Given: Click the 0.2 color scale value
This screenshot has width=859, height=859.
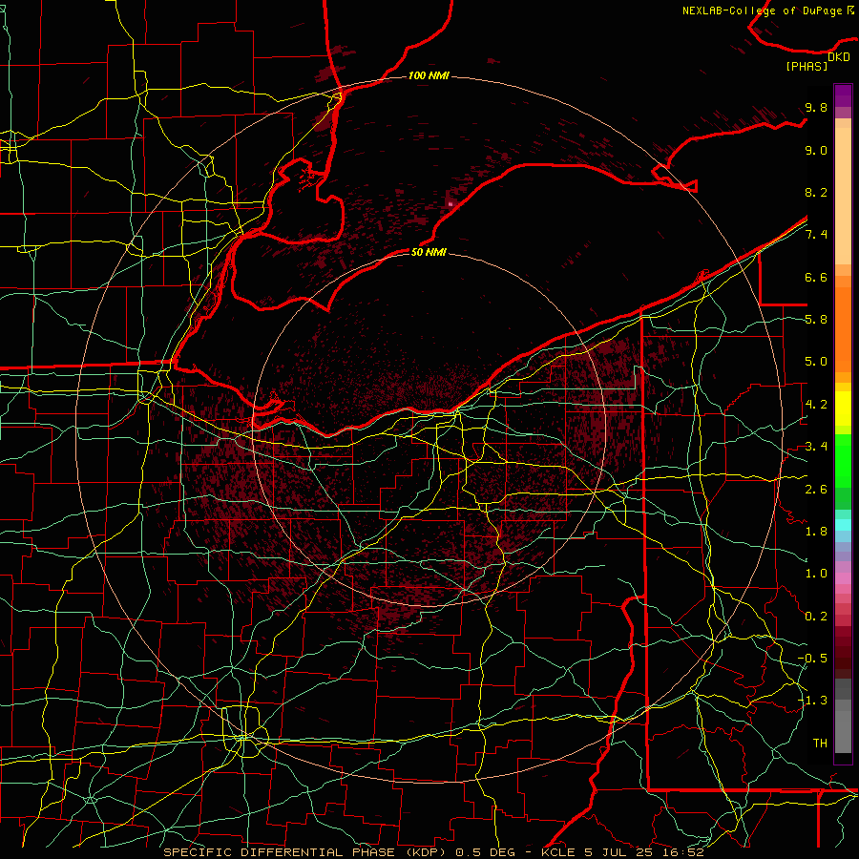Looking at the screenshot, I should pyautogui.click(x=816, y=617).
